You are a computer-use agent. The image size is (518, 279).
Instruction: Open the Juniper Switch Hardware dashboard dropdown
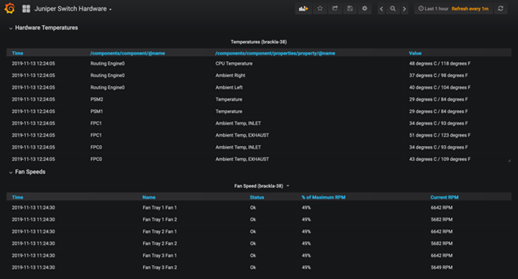73,9
